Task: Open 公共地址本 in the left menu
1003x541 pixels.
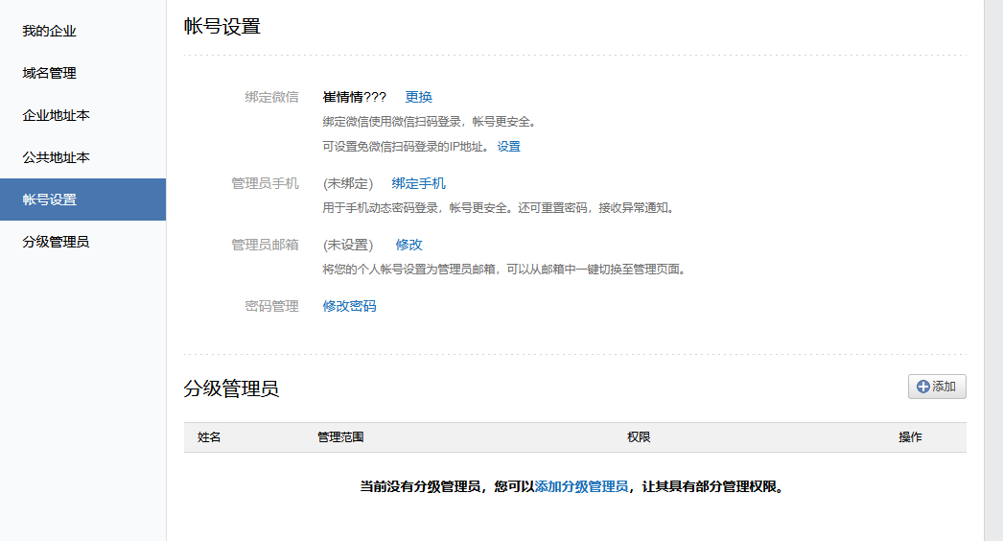Action: coord(57,157)
